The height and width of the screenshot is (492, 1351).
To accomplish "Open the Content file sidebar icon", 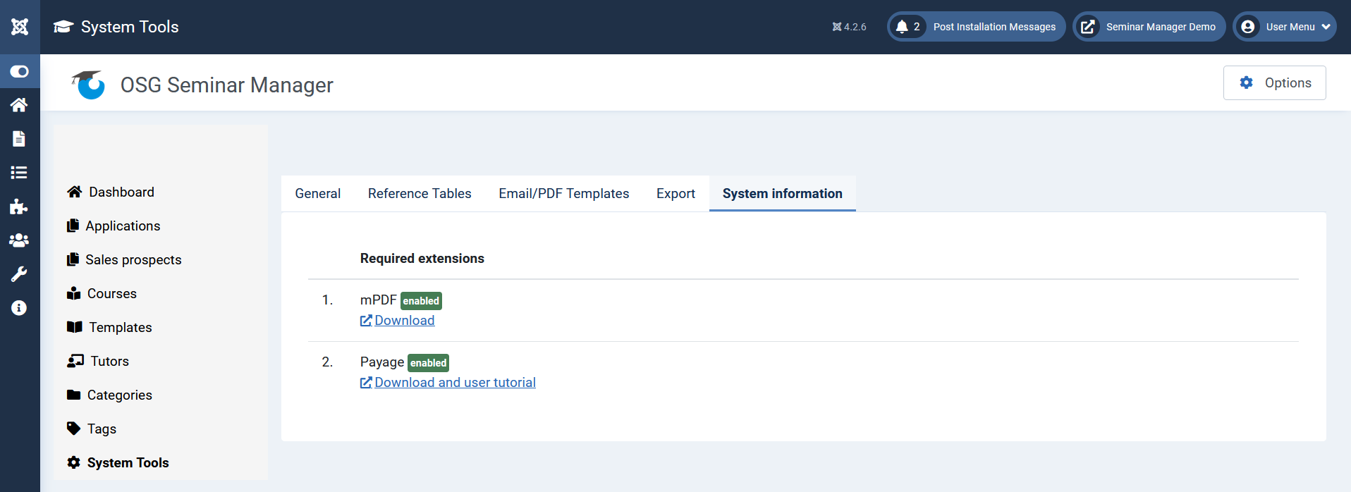I will (20, 139).
